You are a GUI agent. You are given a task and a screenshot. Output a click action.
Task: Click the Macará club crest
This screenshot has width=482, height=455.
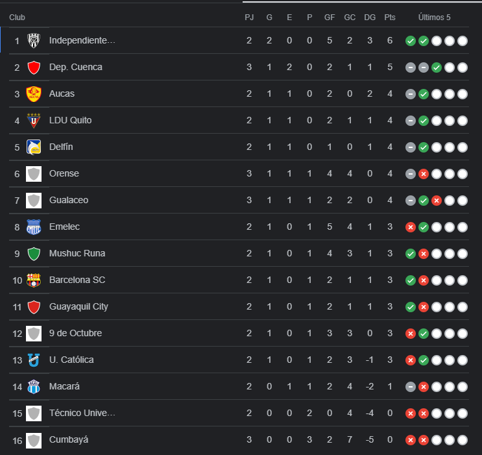[34, 386]
